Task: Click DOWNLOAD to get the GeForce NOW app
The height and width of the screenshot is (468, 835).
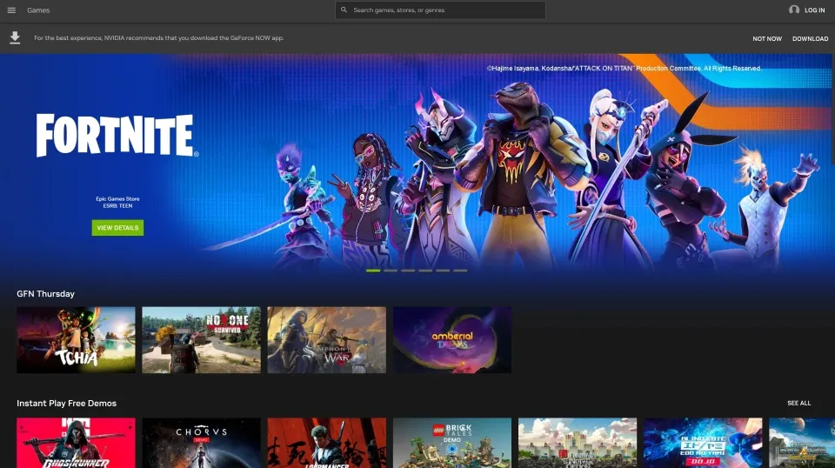Action: (810, 39)
